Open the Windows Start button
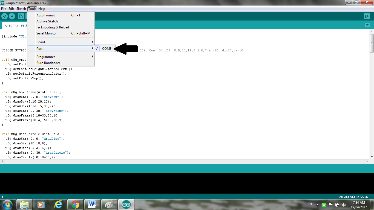 pos(7,204)
